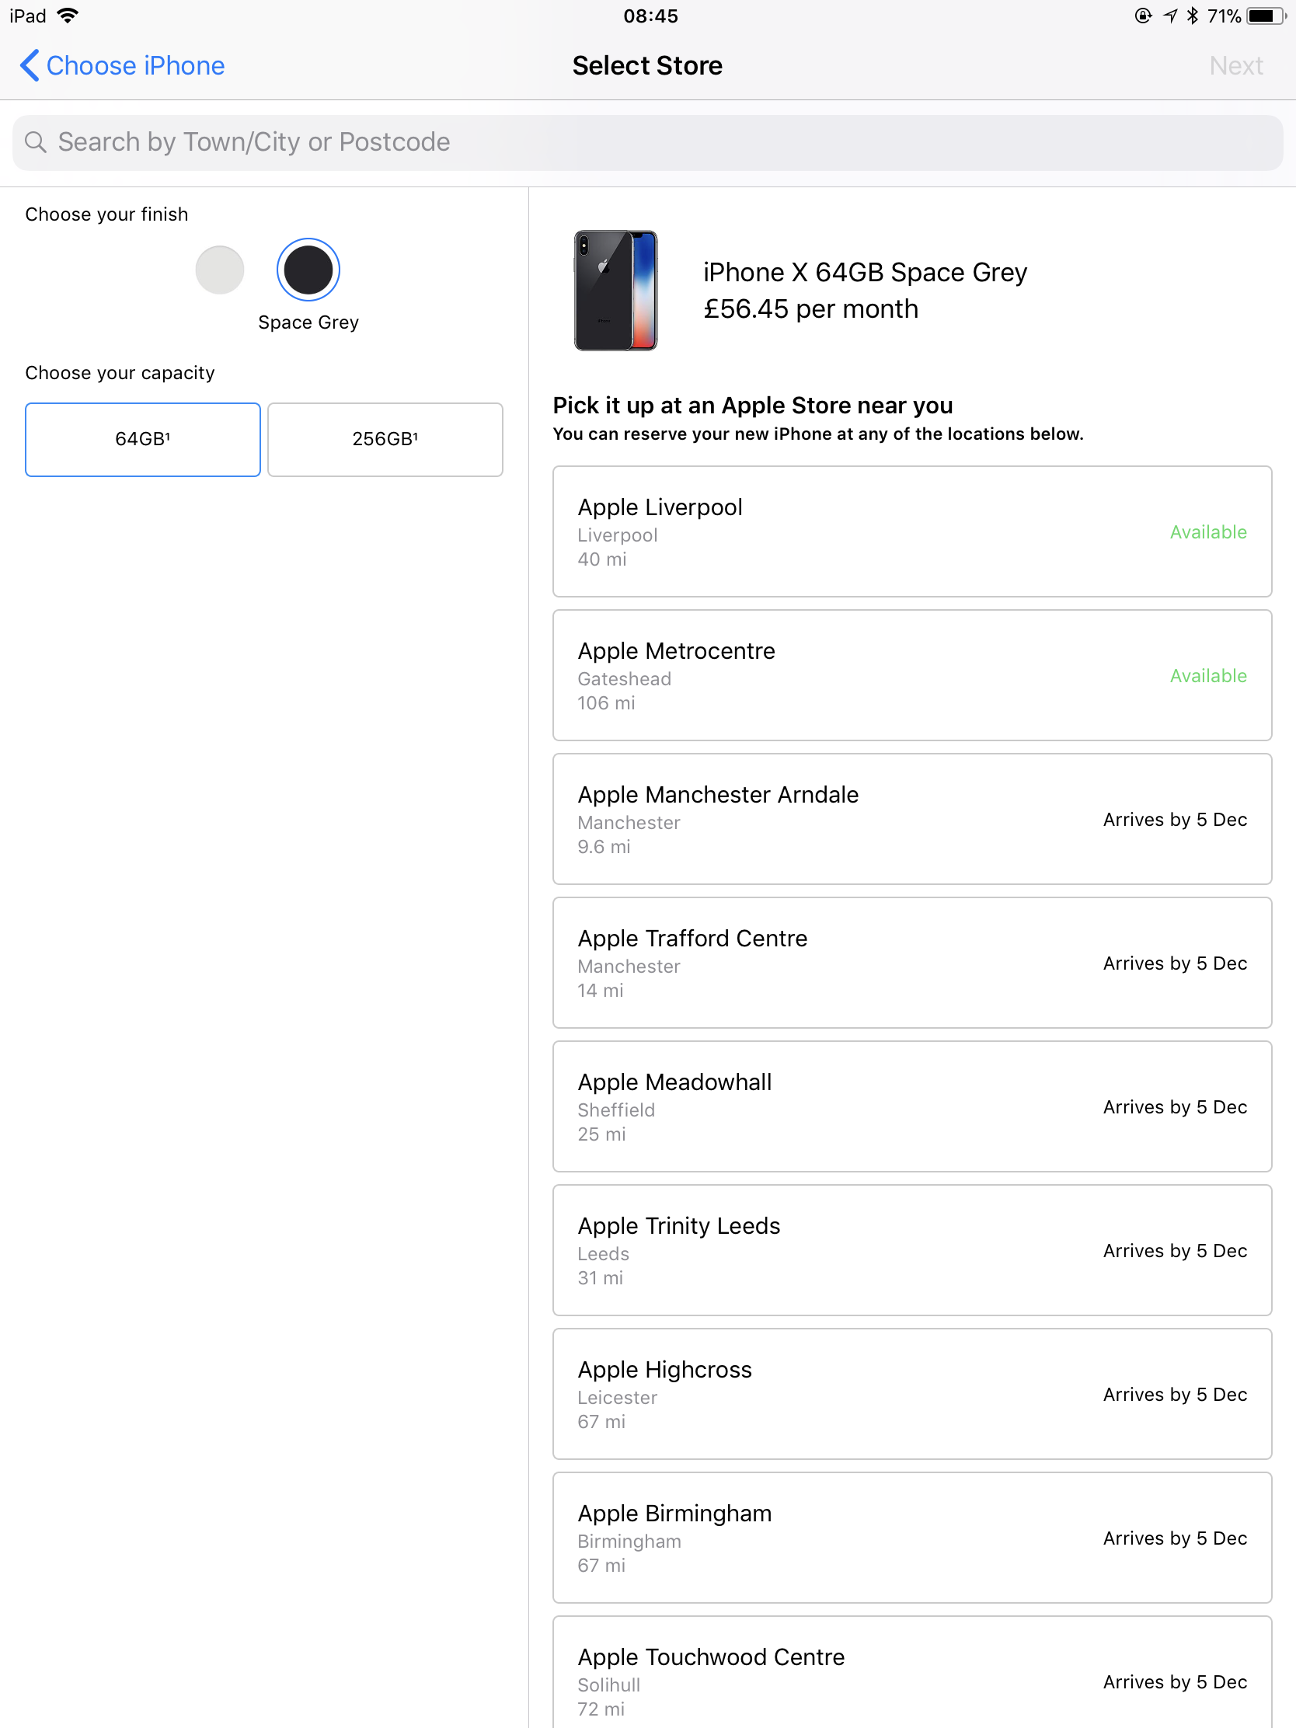Tap the Wi-Fi status icon
Image resolution: width=1296 pixels, height=1728 pixels.
[x=68, y=16]
